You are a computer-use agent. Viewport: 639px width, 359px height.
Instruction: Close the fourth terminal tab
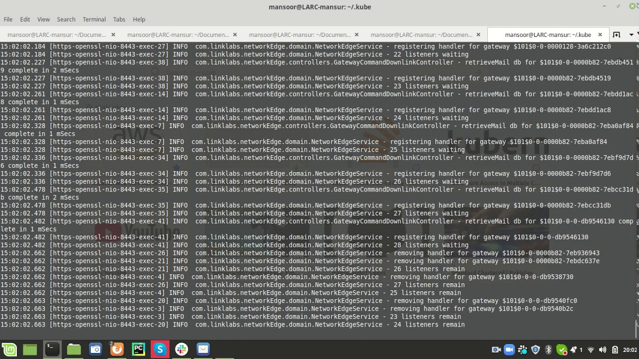[478, 35]
